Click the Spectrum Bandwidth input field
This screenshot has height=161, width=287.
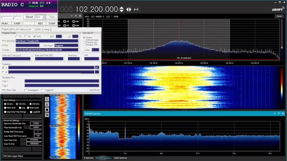point(36,123)
